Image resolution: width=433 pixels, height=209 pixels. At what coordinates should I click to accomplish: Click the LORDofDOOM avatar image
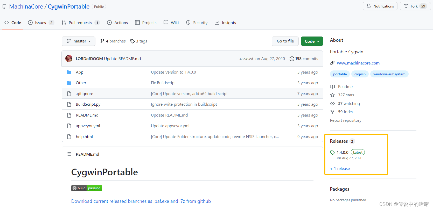69,59
